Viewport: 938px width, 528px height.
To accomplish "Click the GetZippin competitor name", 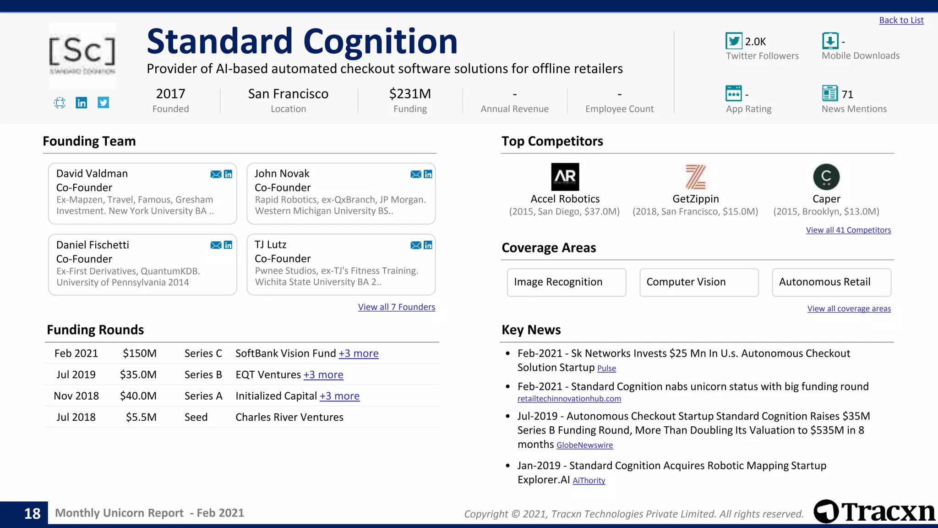I will tap(696, 199).
